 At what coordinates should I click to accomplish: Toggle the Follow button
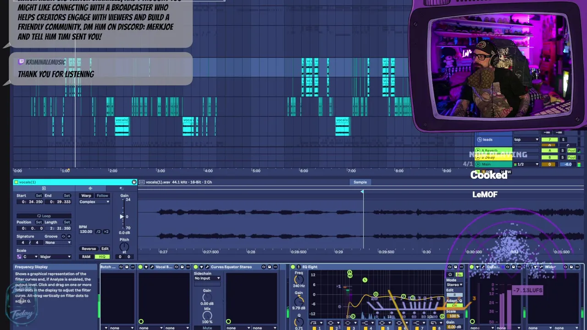point(102,196)
